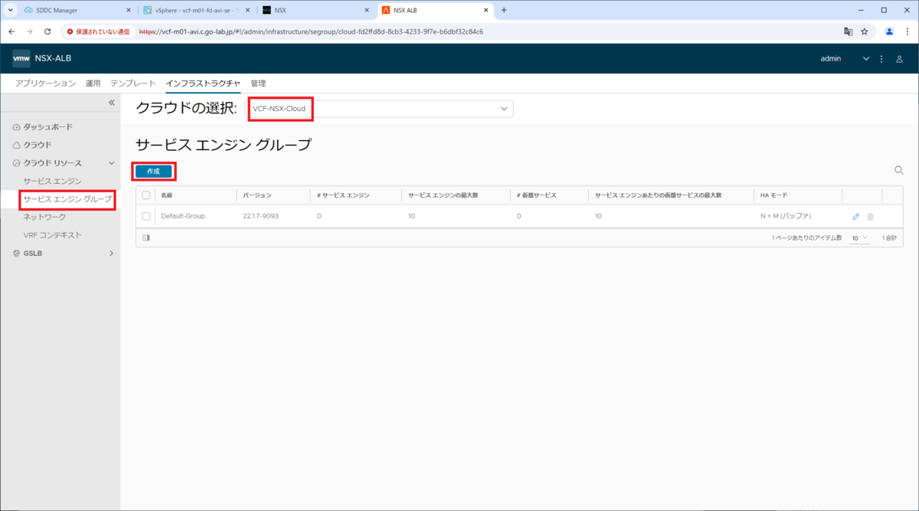Open the column chooser icon below table
The height and width of the screenshot is (511, 919).
(x=146, y=238)
